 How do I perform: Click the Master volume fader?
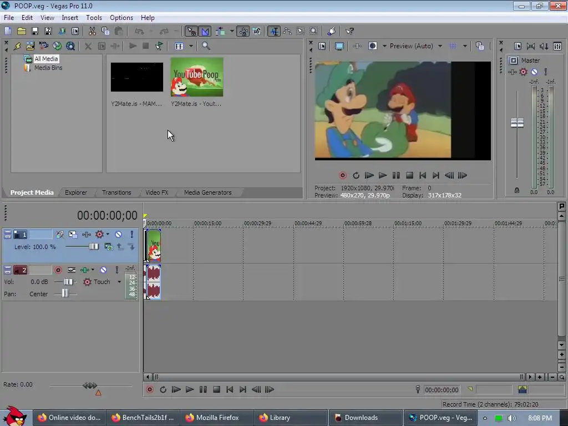pos(517,123)
